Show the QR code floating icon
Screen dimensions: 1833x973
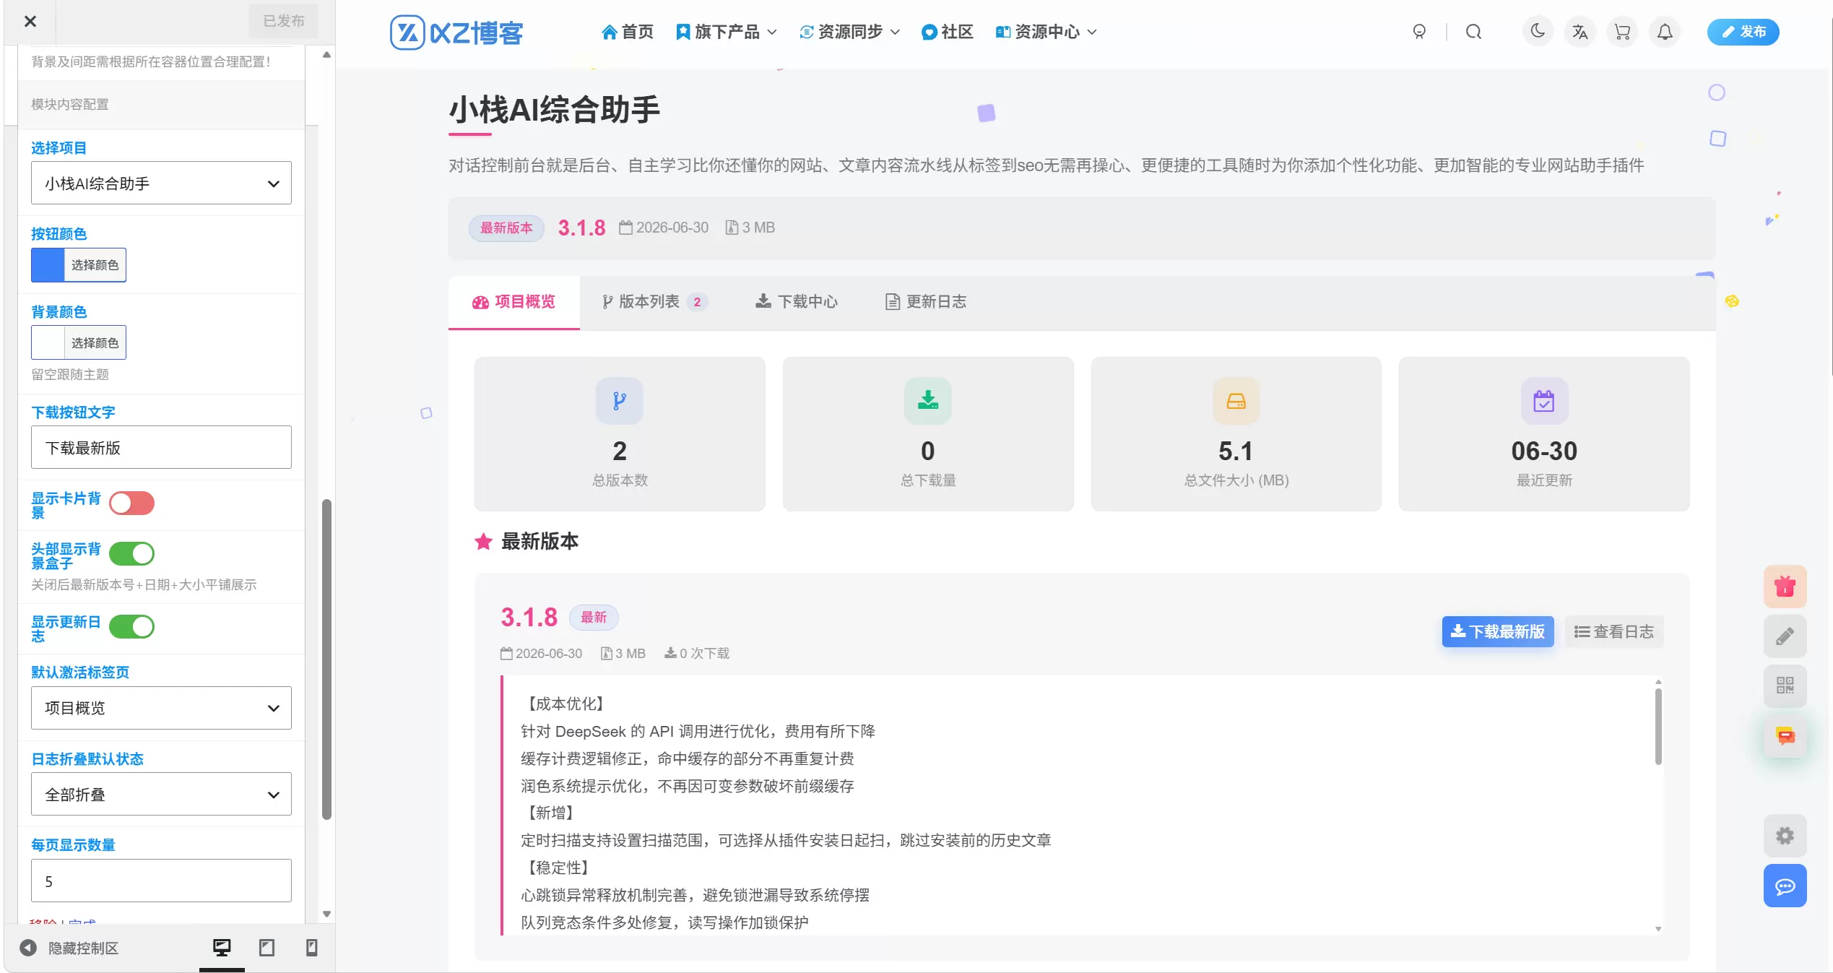tap(1785, 686)
